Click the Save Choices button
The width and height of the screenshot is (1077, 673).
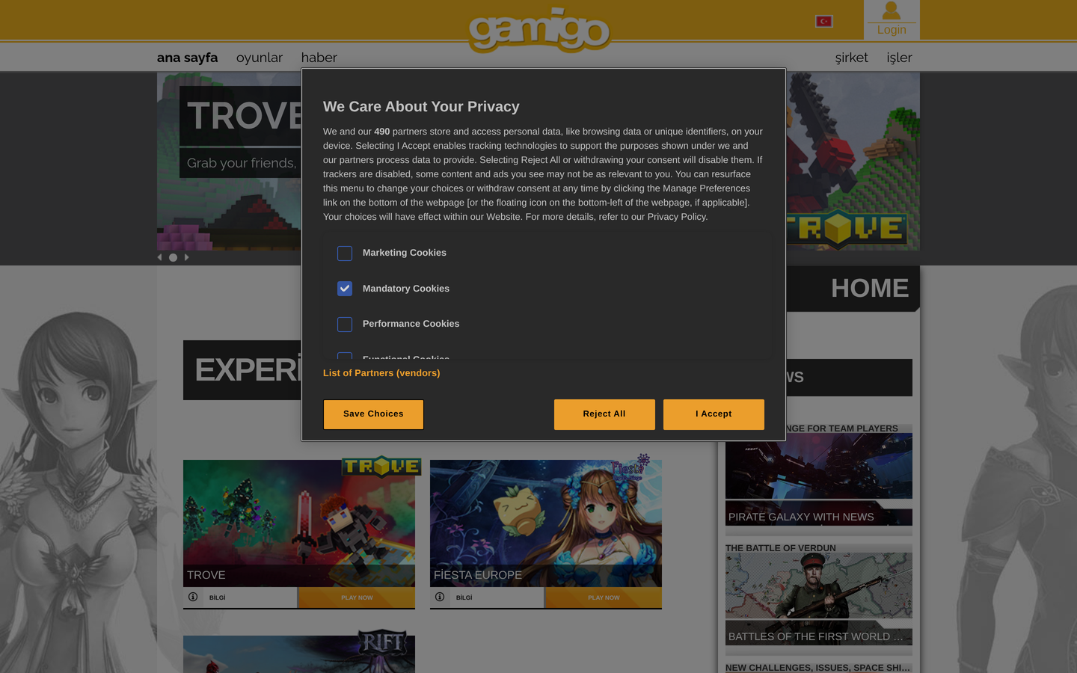click(x=373, y=414)
